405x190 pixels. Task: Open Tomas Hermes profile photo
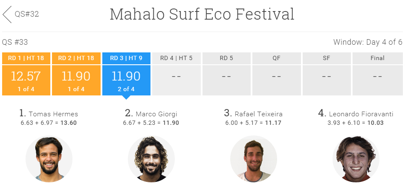click(x=49, y=159)
